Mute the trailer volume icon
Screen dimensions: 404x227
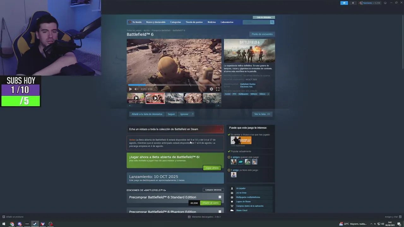[x=136, y=89]
